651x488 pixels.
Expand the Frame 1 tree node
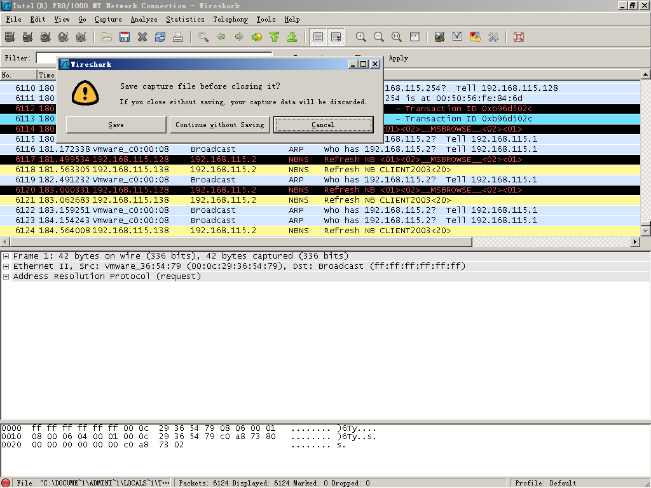[6, 257]
